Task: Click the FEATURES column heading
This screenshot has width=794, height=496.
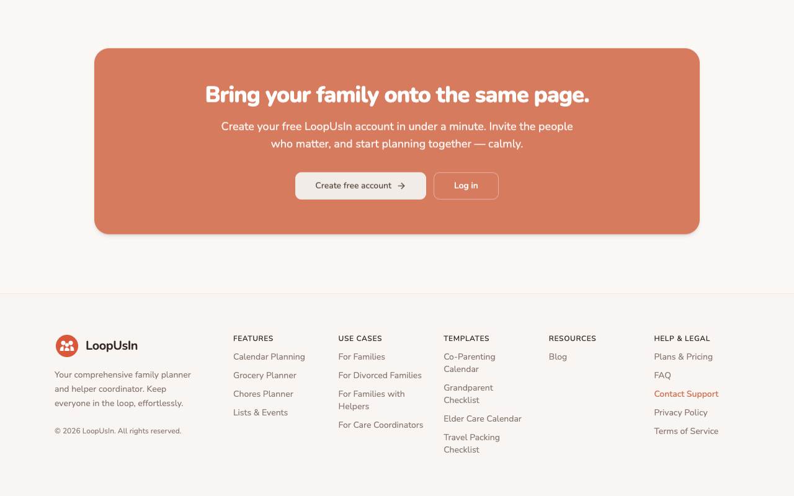Action: coord(253,339)
